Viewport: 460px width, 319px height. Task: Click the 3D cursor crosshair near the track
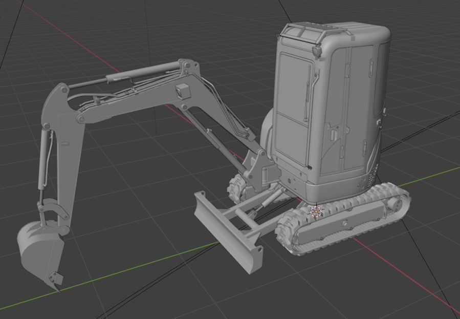click(x=316, y=211)
